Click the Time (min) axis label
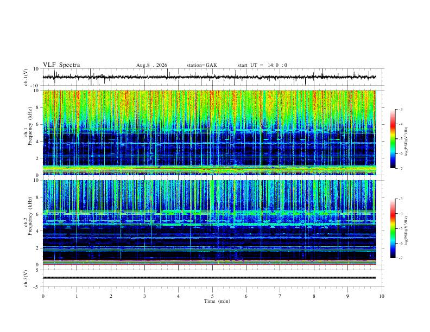The height and width of the screenshot is (332, 430). pos(217,301)
